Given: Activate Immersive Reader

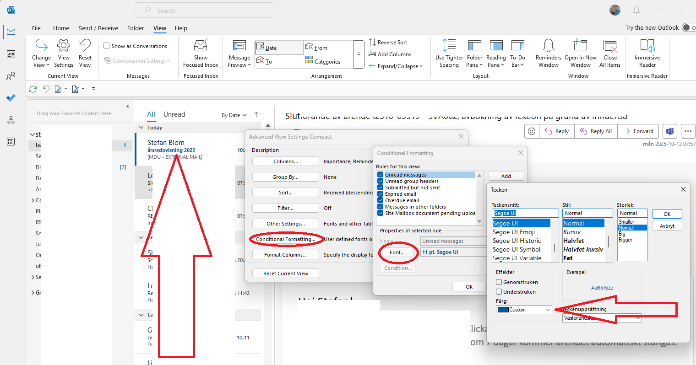Looking at the screenshot, I should pos(647,53).
